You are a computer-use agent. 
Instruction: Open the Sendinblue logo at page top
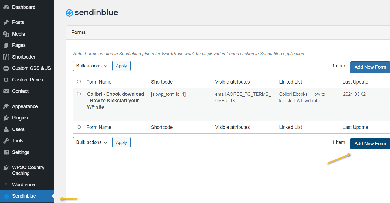coord(92,12)
